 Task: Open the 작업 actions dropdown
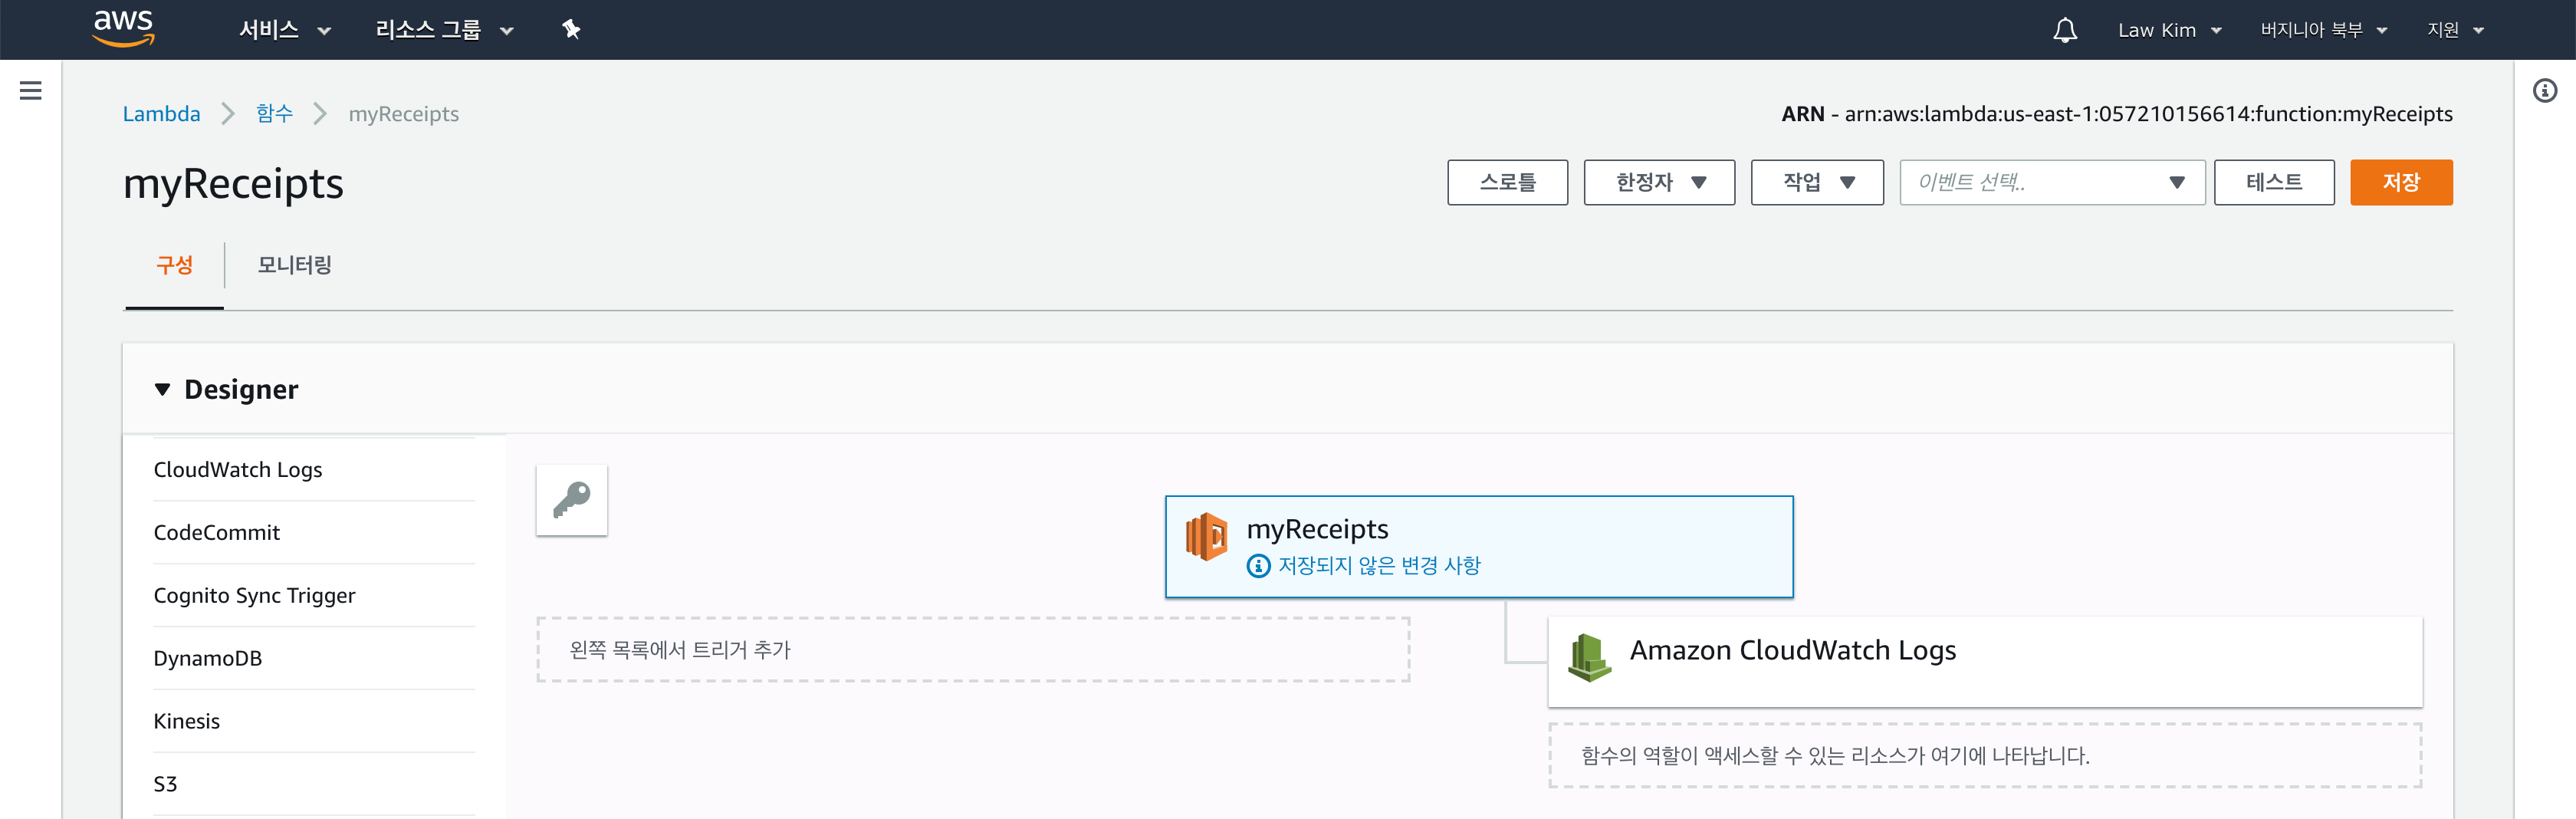point(1817,182)
